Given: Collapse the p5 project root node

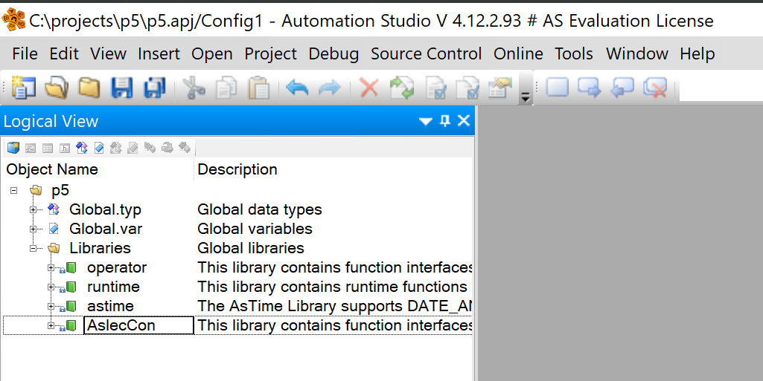Looking at the screenshot, I should pyautogui.click(x=14, y=190).
